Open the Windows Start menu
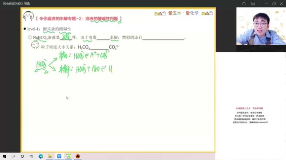The image size is (286, 160). (4, 156)
